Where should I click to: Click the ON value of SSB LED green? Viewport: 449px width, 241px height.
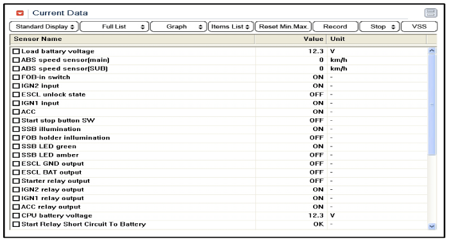(x=318, y=146)
